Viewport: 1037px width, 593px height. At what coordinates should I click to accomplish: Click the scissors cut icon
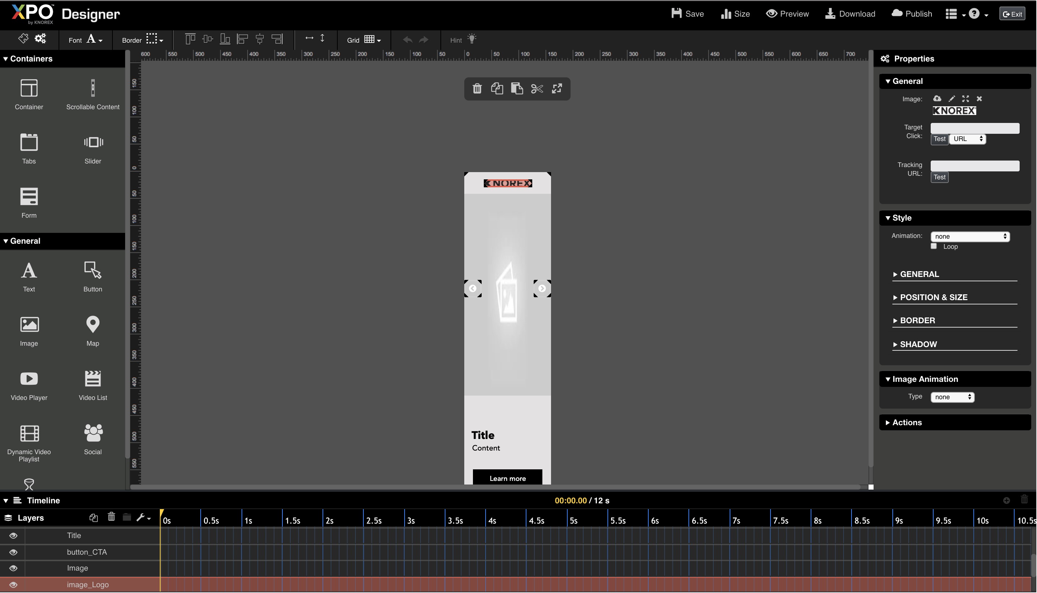coord(537,88)
